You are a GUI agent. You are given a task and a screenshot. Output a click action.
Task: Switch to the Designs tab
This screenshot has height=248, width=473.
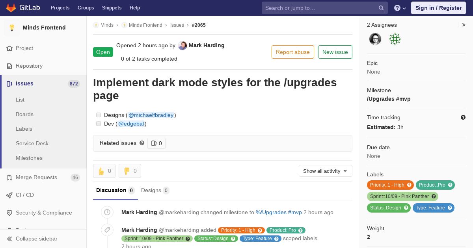coord(155,191)
